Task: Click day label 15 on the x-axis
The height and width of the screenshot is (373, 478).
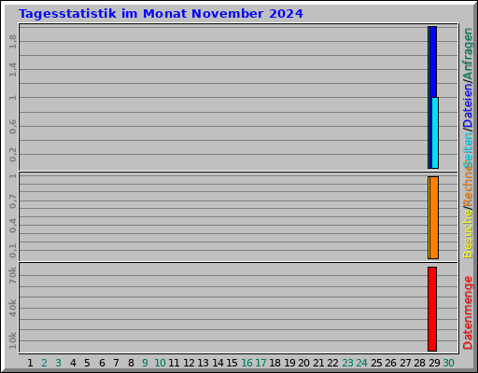Action: (x=232, y=363)
